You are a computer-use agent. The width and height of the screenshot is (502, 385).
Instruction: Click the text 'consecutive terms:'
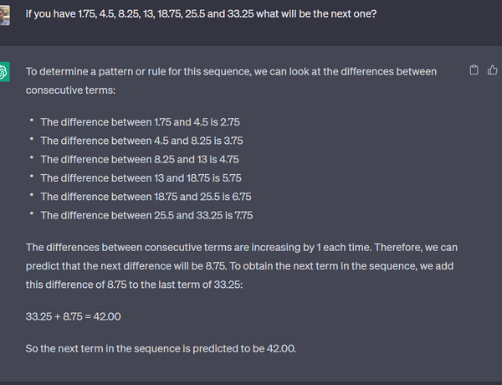[70, 90]
